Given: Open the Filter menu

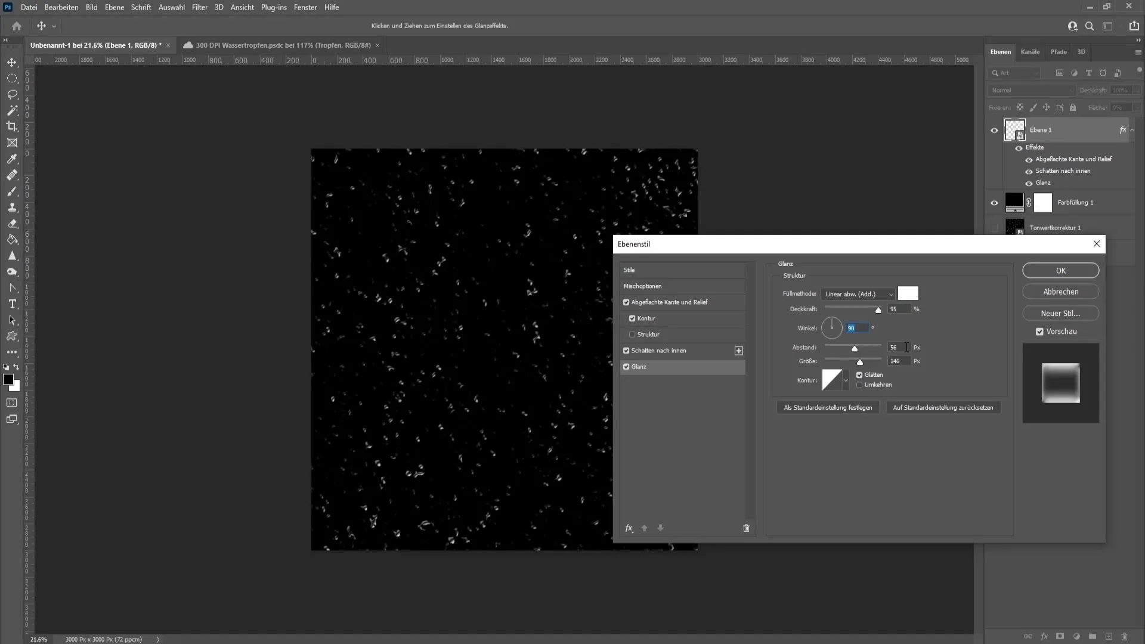Looking at the screenshot, I should (200, 7).
